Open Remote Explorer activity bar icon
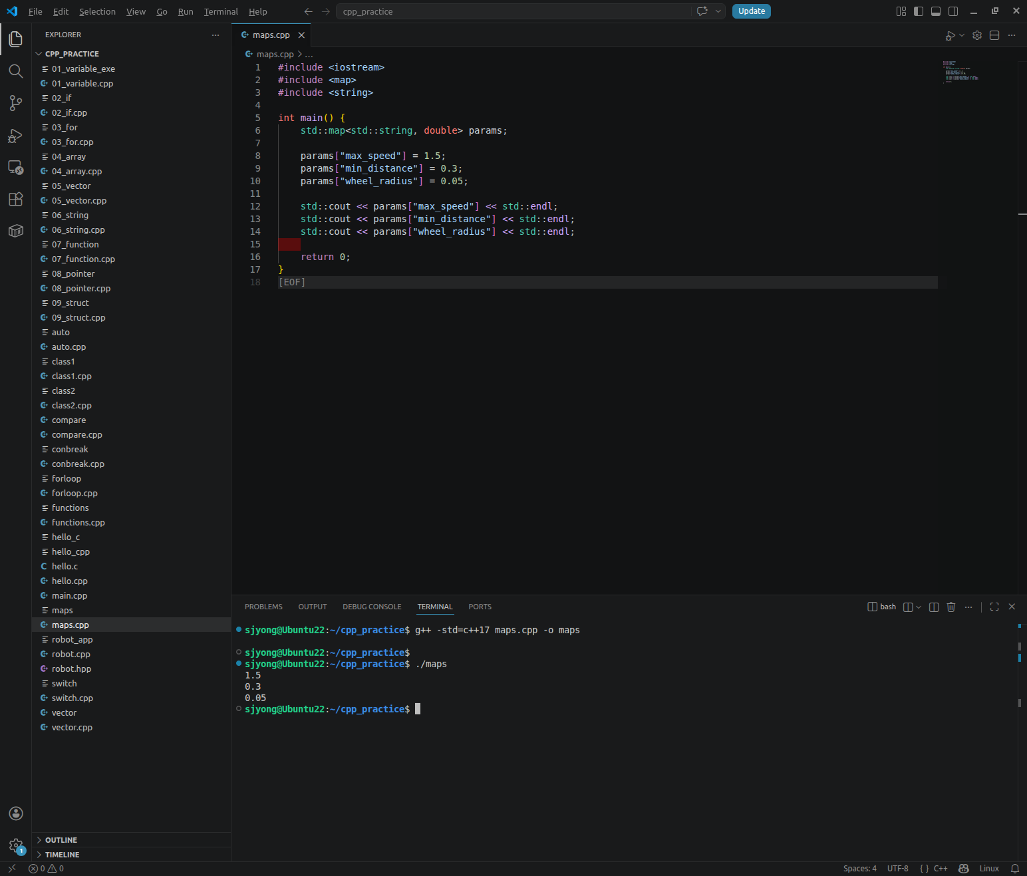1027x876 pixels. [16, 168]
